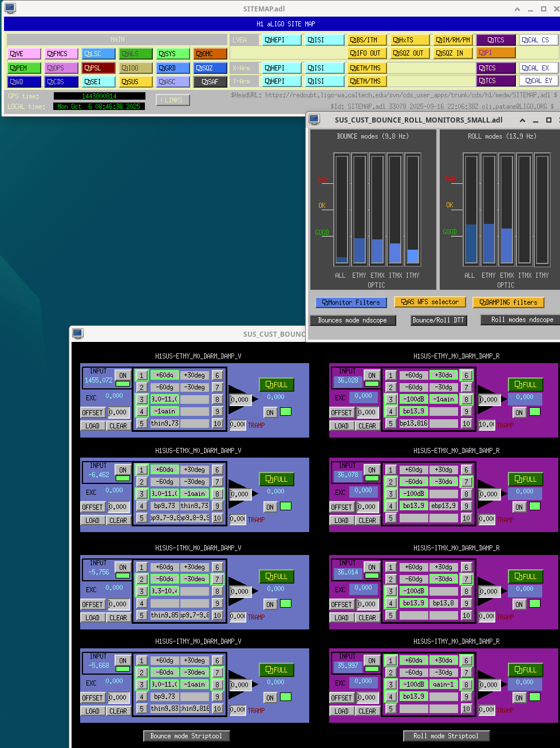The width and height of the screenshot is (560, 748).
Task: Click the OFFSET value field for H1SUS-ETMY_M0_DARM_DAMP_R
Action: pos(366,412)
